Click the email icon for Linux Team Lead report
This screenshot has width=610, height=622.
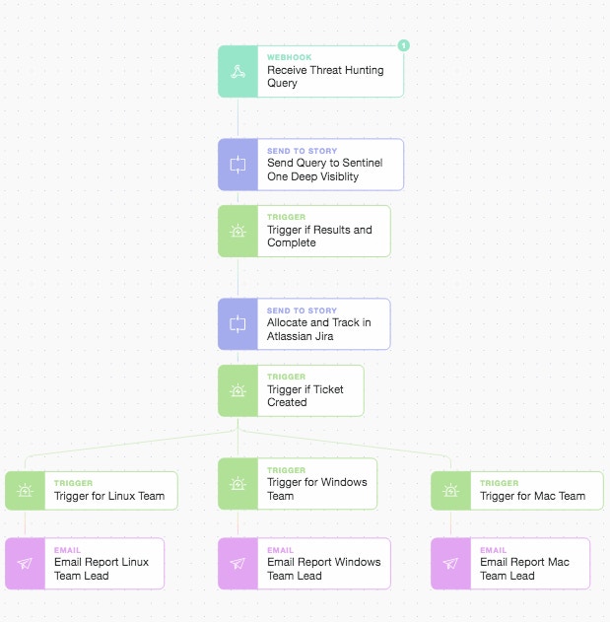point(25,563)
